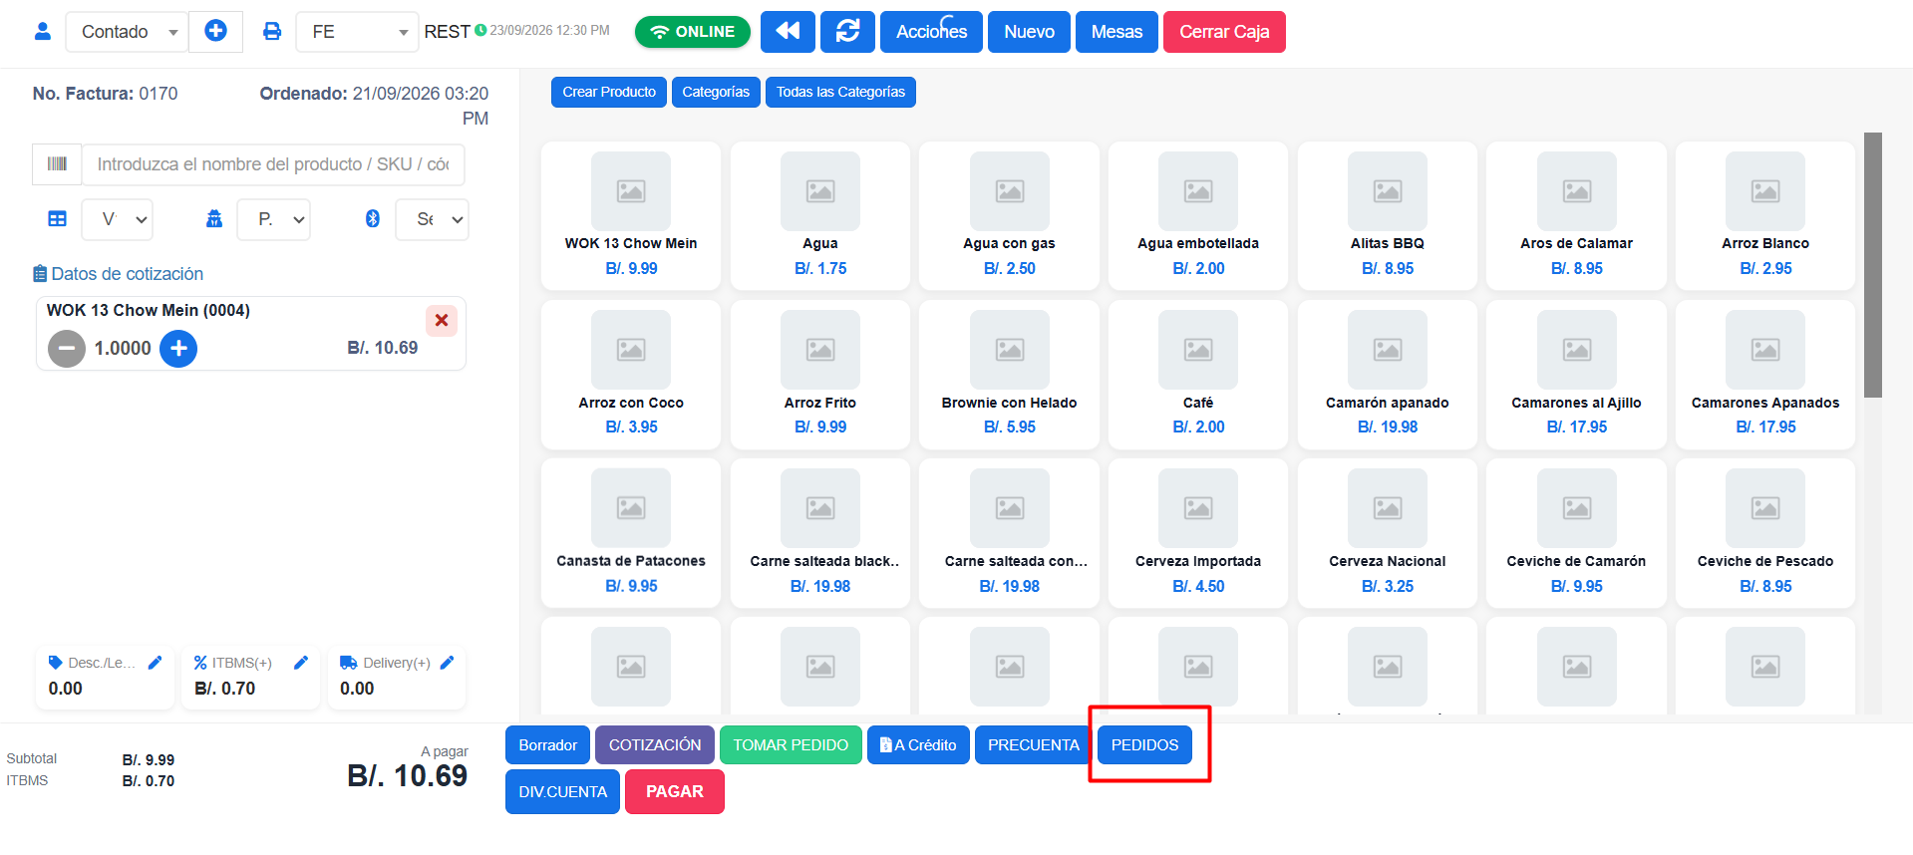Viewport: 1913px width, 855px height.
Task: Click the Nuevo button
Action: pyautogui.click(x=1029, y=32)
